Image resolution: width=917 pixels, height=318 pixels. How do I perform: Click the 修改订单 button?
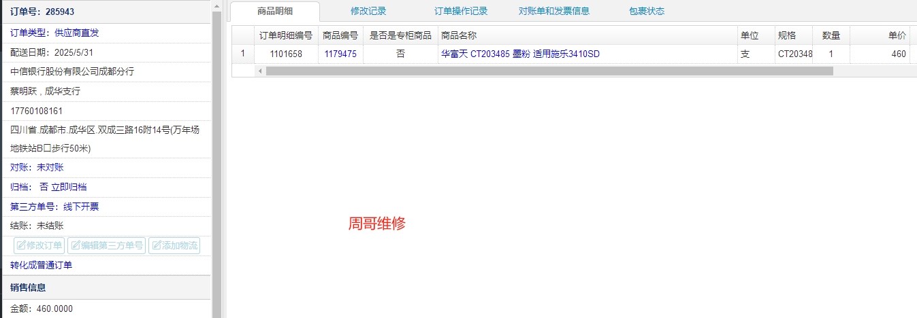[39, 245]
